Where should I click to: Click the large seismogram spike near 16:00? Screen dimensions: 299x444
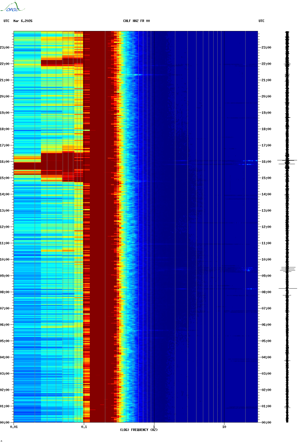(287, 161)
